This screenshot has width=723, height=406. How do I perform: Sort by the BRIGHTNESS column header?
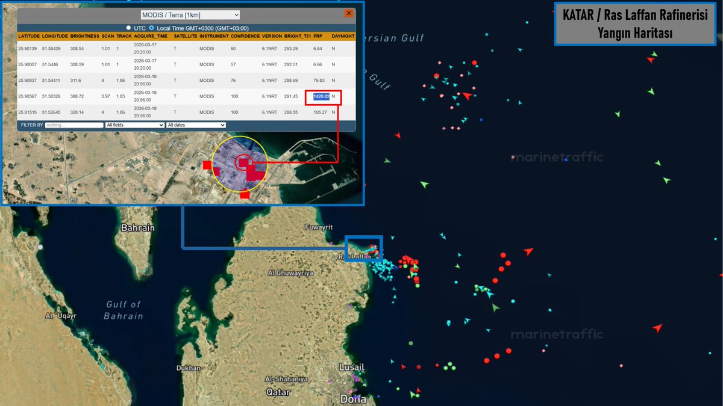pos(84,36)
